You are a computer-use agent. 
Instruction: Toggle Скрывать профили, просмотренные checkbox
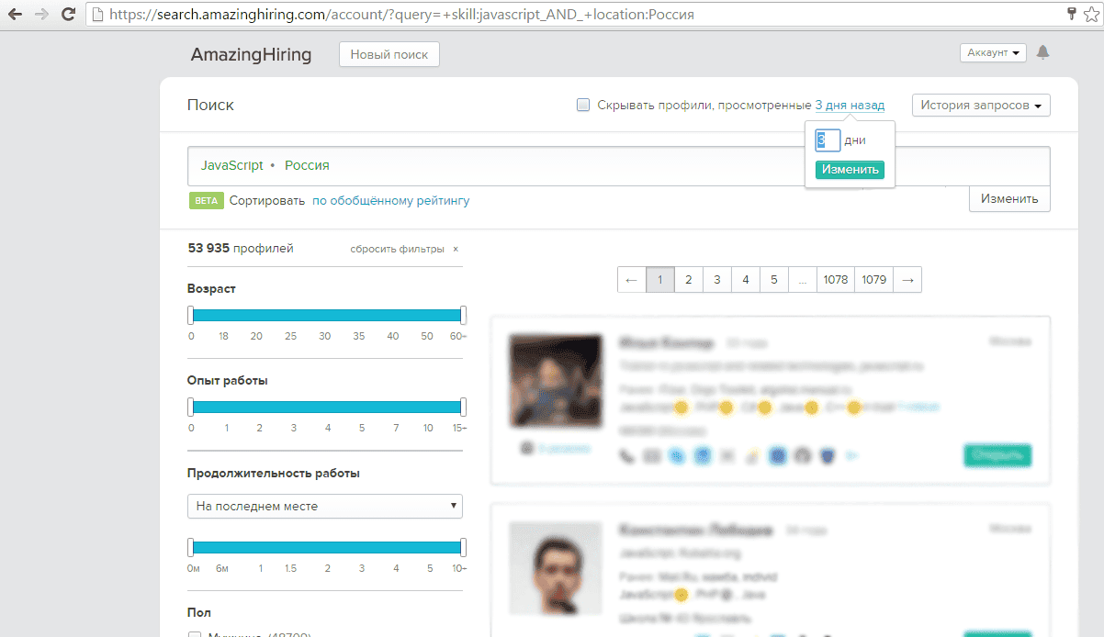click(x=582, y=105)
